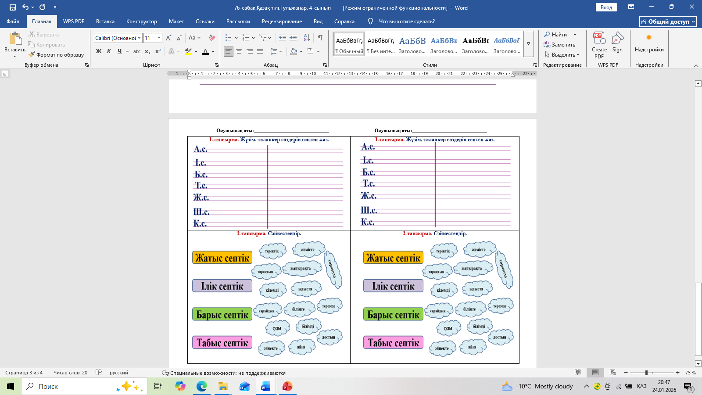Screen dimensions: 702x395
Task: Expand the Styles gallery
Action: click(529, 43)
